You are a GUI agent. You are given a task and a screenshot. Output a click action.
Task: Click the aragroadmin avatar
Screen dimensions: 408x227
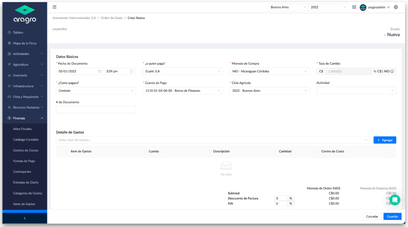tap(363, 7)
